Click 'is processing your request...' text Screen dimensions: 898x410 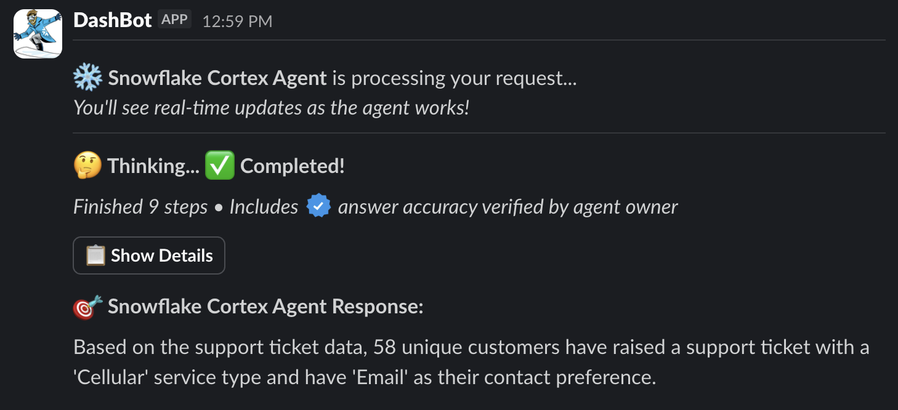454,78
